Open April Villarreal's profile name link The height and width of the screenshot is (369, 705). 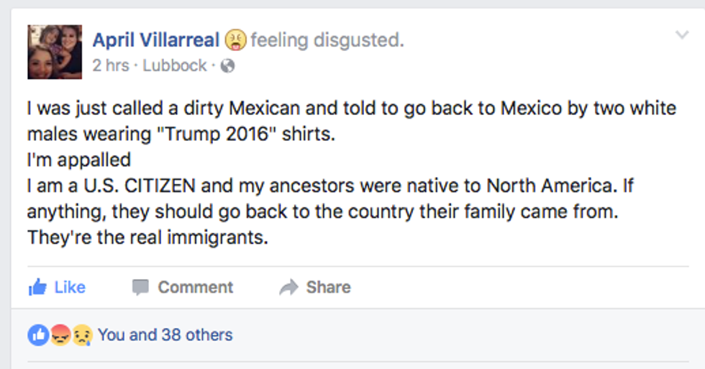click(156, 40)
